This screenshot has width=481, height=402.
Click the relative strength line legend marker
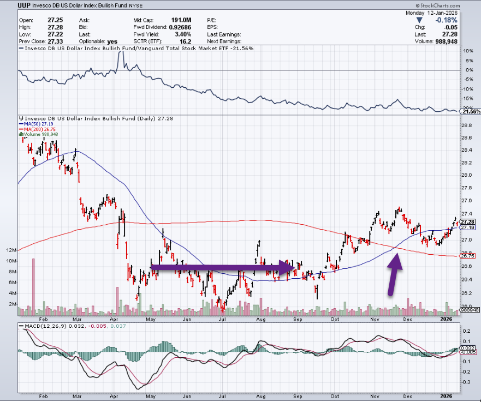(x=21, y=49)
